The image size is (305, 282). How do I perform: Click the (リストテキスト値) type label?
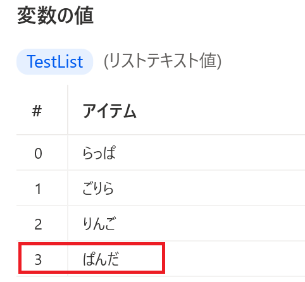point(163,61)
